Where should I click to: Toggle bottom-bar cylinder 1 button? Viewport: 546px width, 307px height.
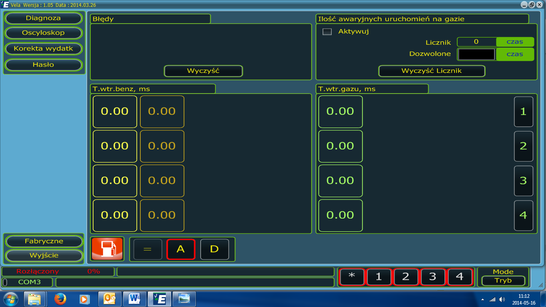click(x=379, y=277)
